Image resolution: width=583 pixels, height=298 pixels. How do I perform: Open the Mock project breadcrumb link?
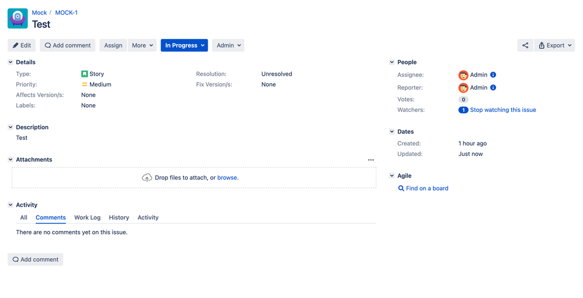click(x=40, y=13)
